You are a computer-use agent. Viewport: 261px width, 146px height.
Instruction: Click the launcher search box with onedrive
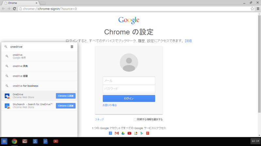tap(39, 47)
